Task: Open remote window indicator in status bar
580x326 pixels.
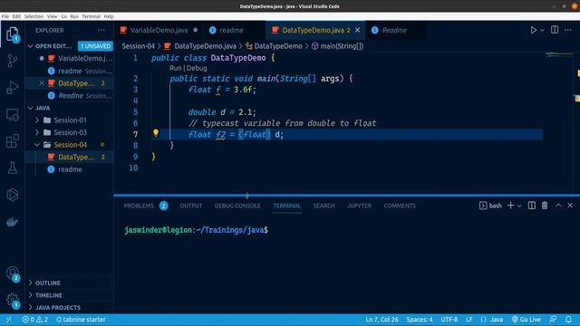Action: (9, 320)
